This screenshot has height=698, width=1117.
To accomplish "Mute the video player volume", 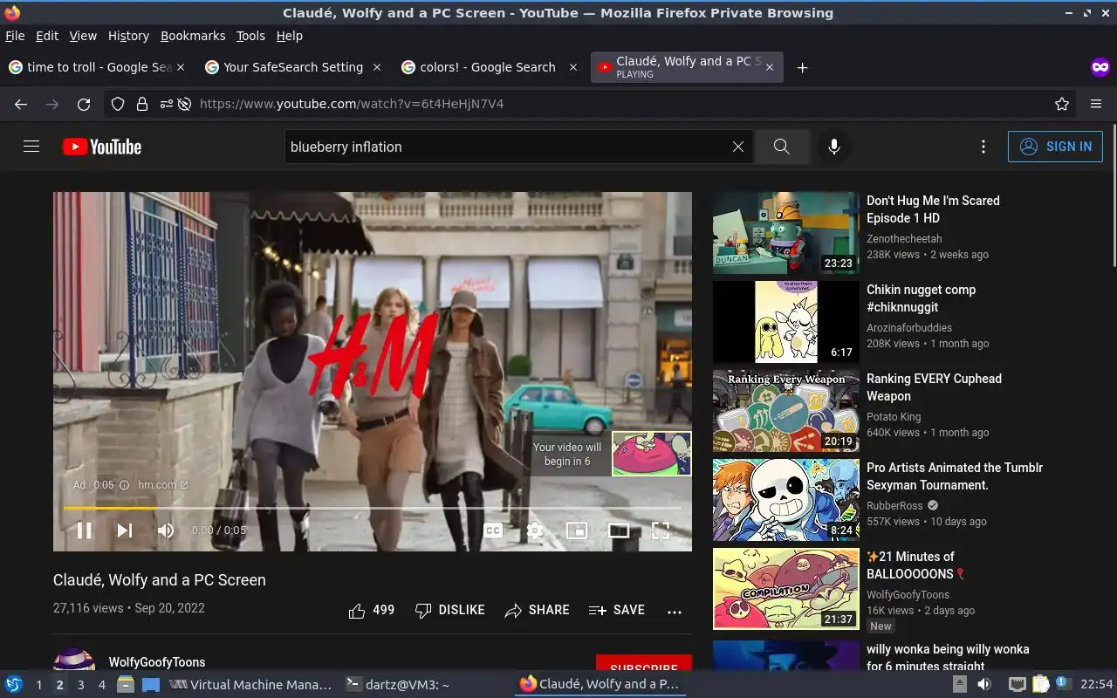I will point(166,530).
